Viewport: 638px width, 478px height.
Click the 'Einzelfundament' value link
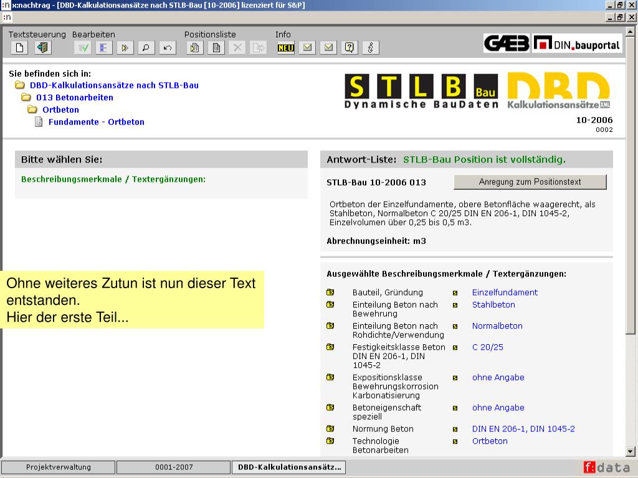click(x=505, y=293)
